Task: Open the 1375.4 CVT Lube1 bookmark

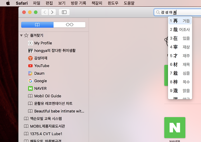Action: [46, 134]
